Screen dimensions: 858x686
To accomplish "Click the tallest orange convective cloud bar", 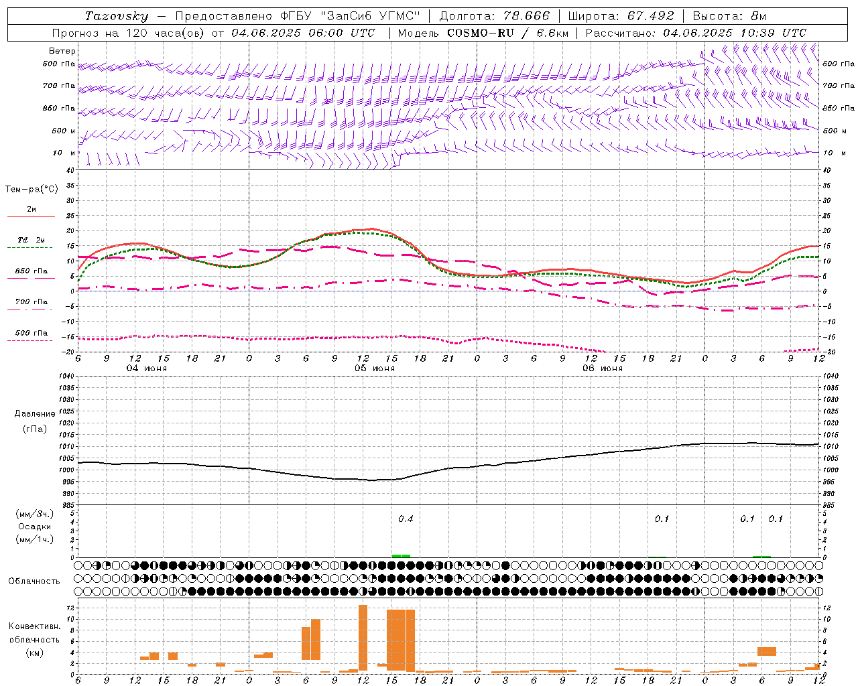I will 363,638.
